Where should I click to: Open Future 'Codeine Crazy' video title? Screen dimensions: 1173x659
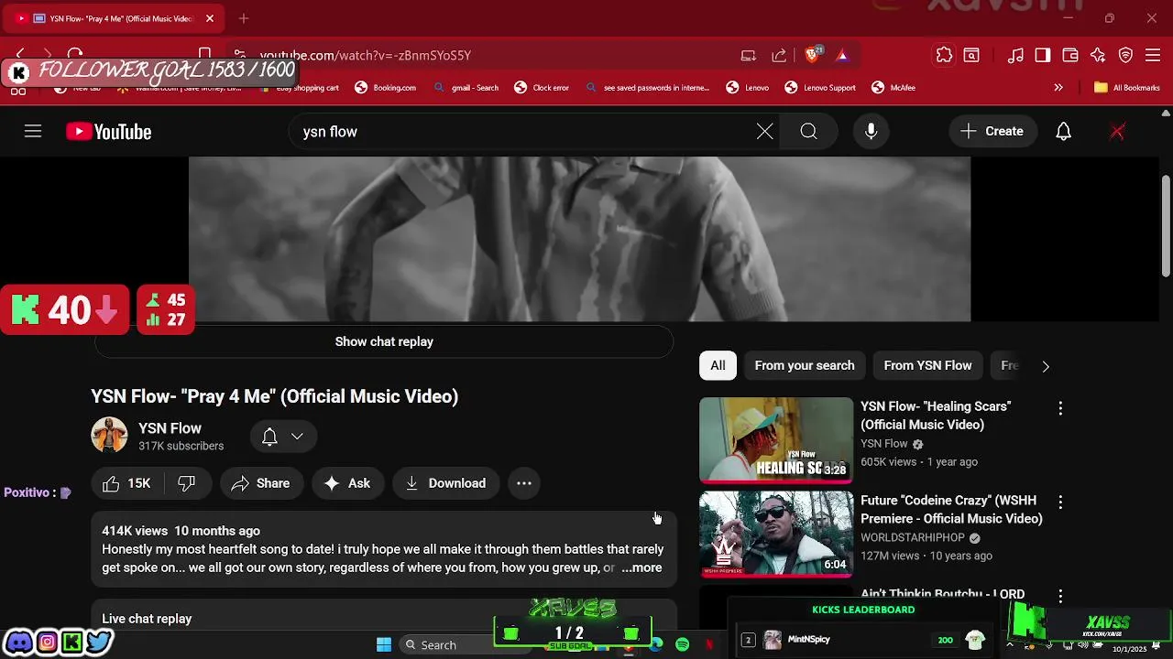pyautogui.click(x=951, y=510)
